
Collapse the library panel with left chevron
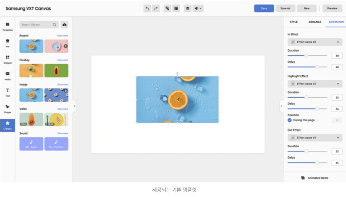click(x=74, y=106)
